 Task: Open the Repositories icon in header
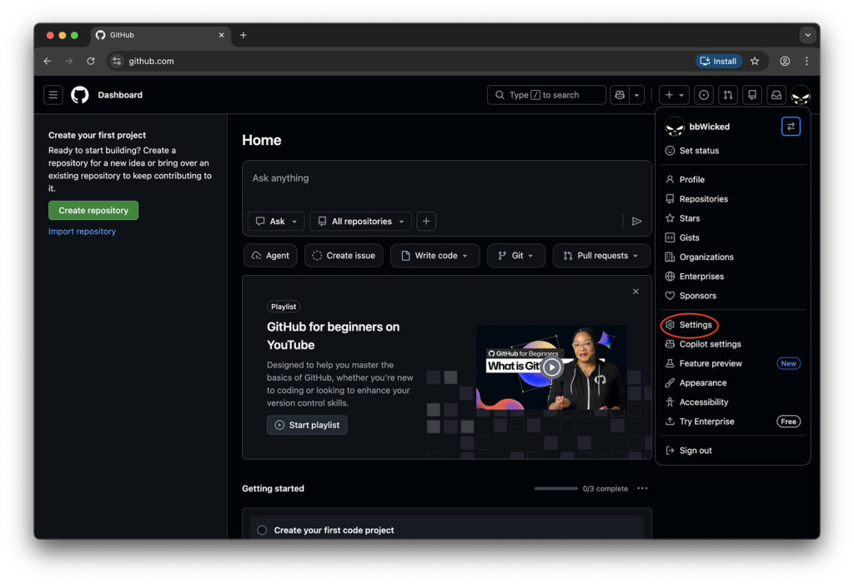click(x=752, y=95)
